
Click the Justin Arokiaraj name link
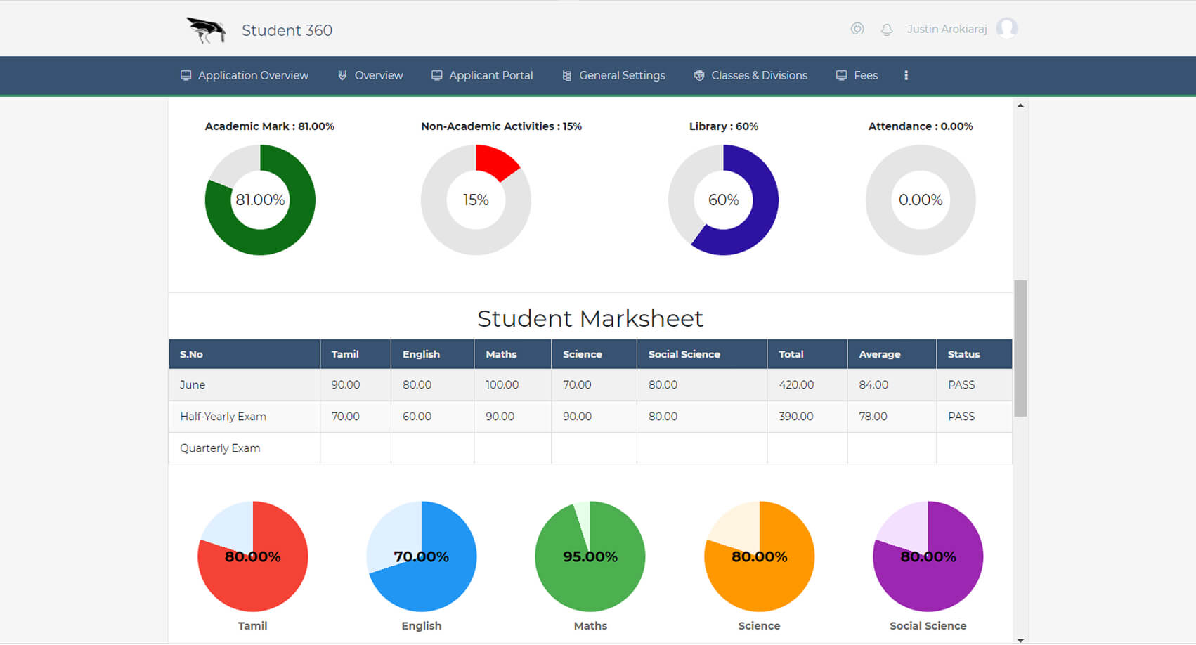tap(947, 29)
